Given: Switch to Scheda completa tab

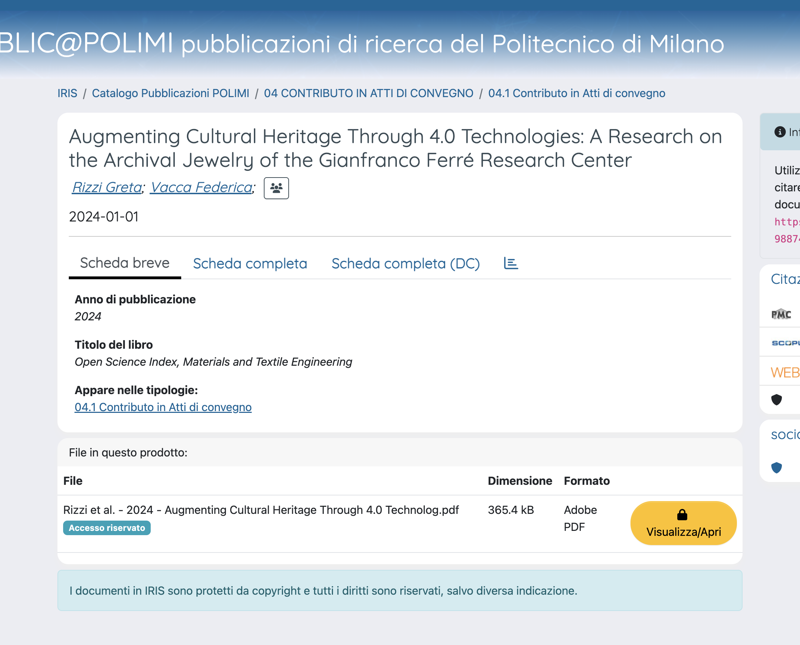Looking at the screenshot, I should coord(250,263).
